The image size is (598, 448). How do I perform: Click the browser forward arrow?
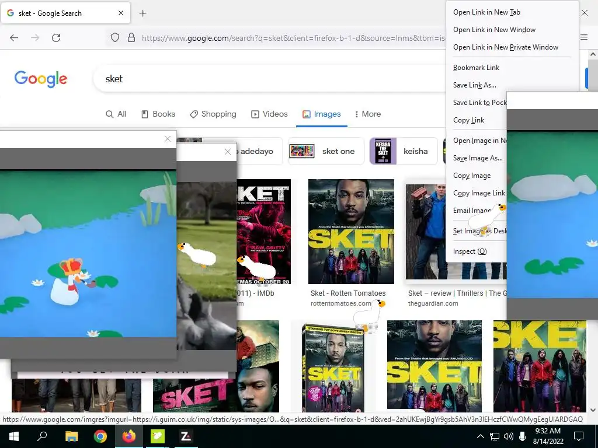point(35,38)
